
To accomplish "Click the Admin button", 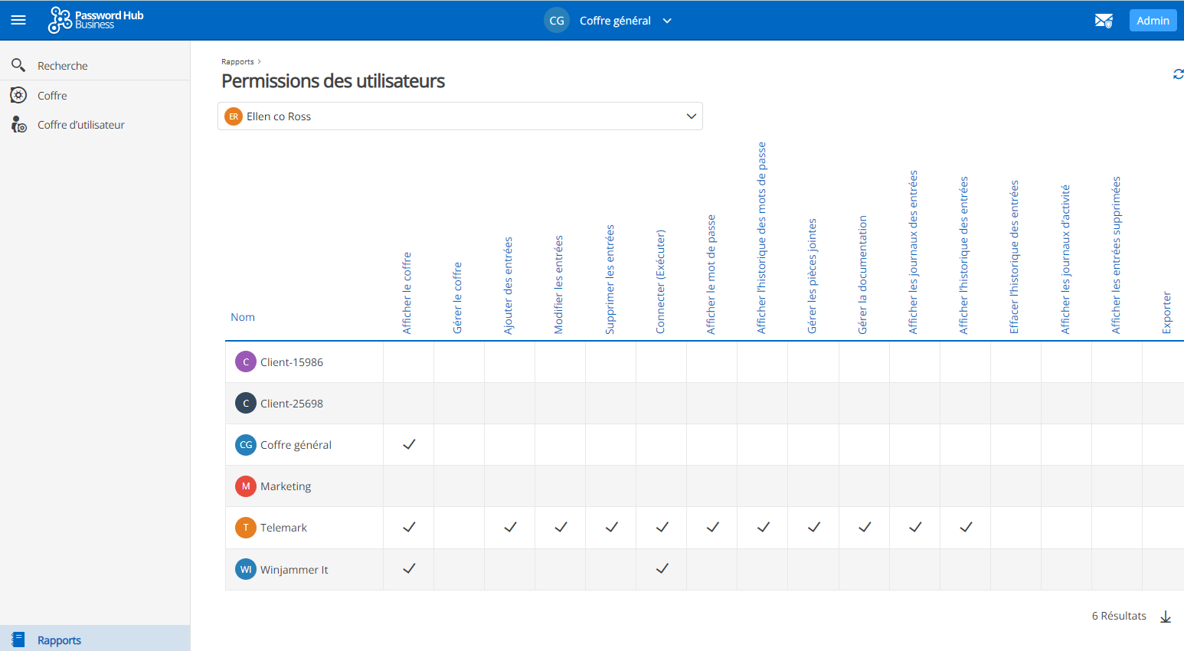I will coord(1153,21).
